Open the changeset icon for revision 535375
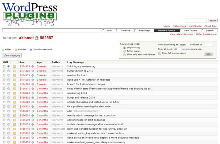Viewport: 220px width, 144px height. (x=32, y=142)
